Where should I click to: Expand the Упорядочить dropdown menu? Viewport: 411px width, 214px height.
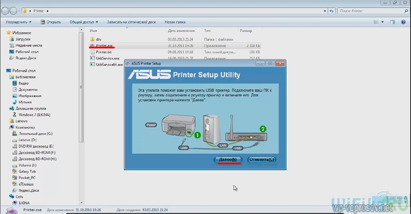[18, 22]
